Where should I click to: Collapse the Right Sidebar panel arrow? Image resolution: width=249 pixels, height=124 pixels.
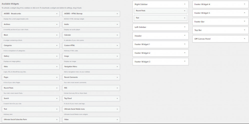(x=185, y=4)
